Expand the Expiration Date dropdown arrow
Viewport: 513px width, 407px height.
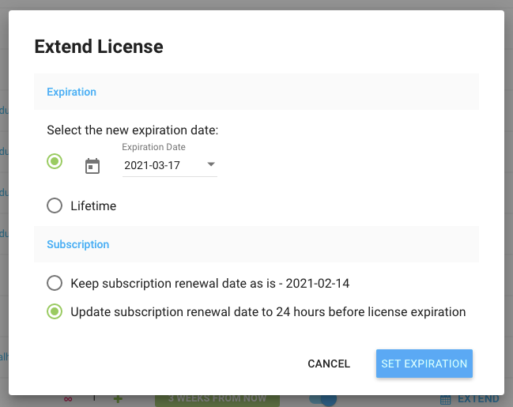211,164
